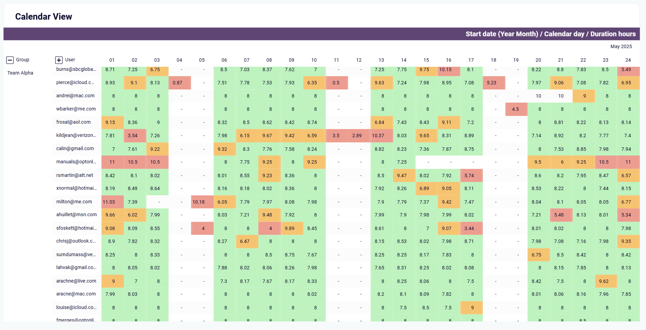Click the orange 9.89 cell for sfoskett
Screen dimensions: 646x330
pos(292,228)
